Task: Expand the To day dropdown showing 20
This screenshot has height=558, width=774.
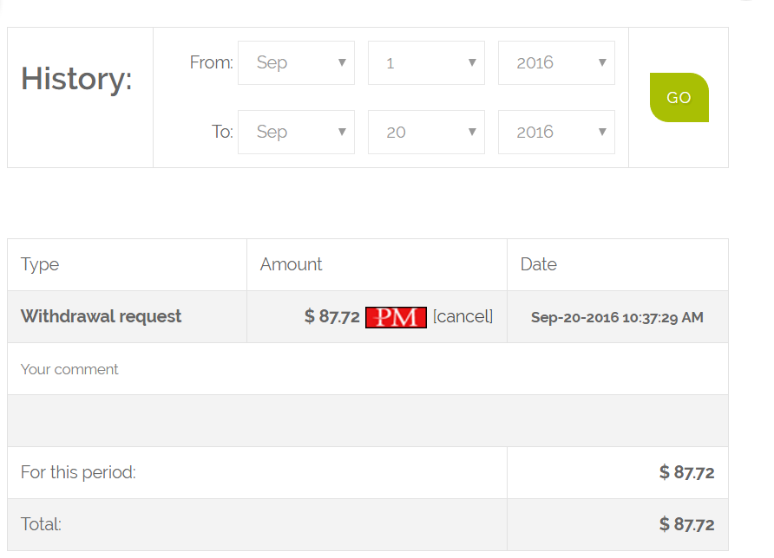Action: pyautogui.click(x=426, y=133)
